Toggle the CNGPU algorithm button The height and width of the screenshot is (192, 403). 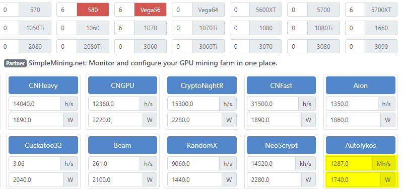click(x=122, y=85)
